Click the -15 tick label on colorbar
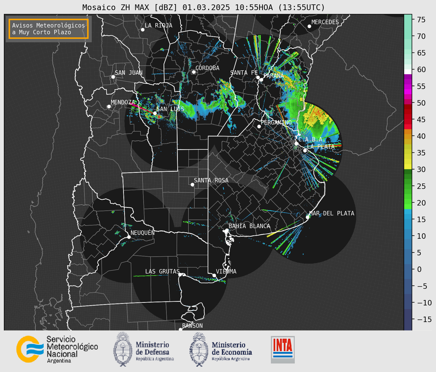 pyautogui.click(x=424, y=319)
